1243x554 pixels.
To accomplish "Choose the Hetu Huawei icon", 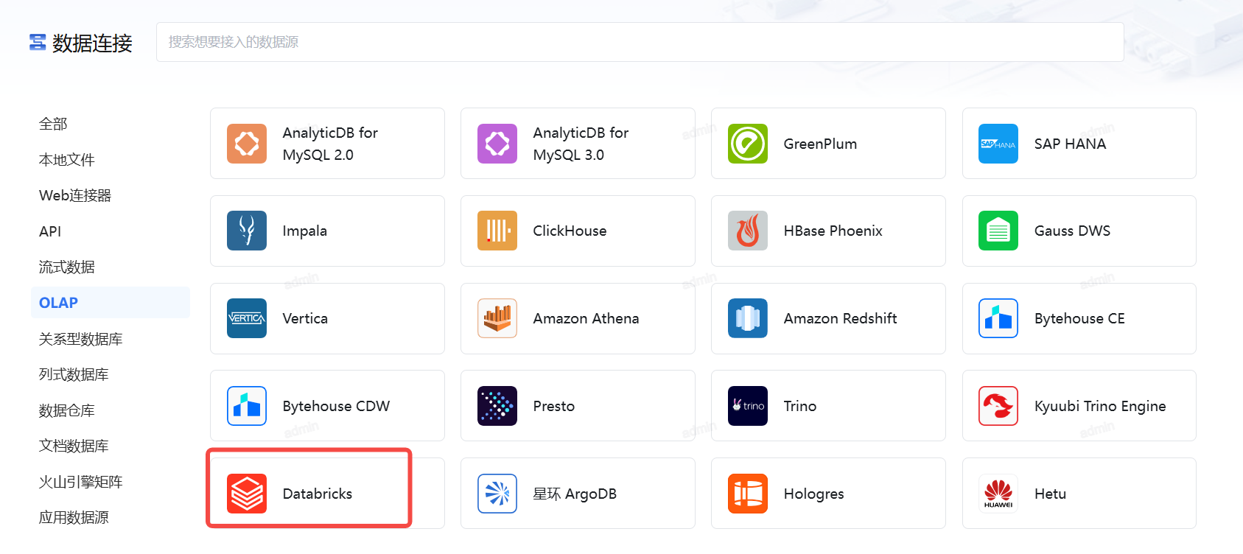I will [998, 494].
